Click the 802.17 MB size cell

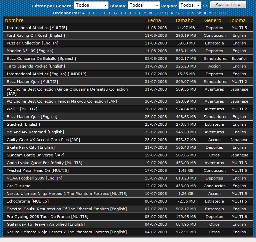pyautogui.click(x=186, y=58)
